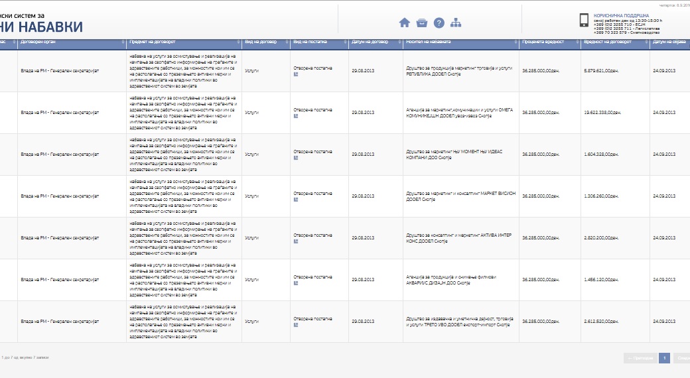
Task: Open the КОРИСНИЧКА ПОДДРШКА heading
Action: (x=621, y=15)
